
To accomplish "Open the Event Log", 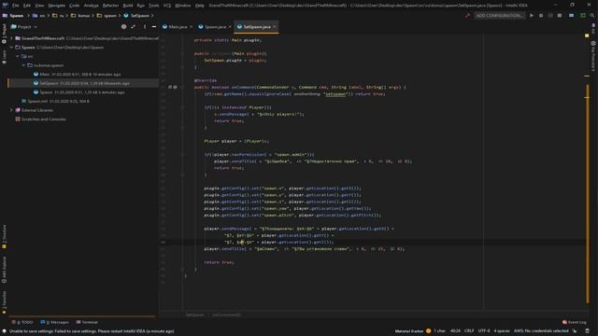I will (575, 322).
